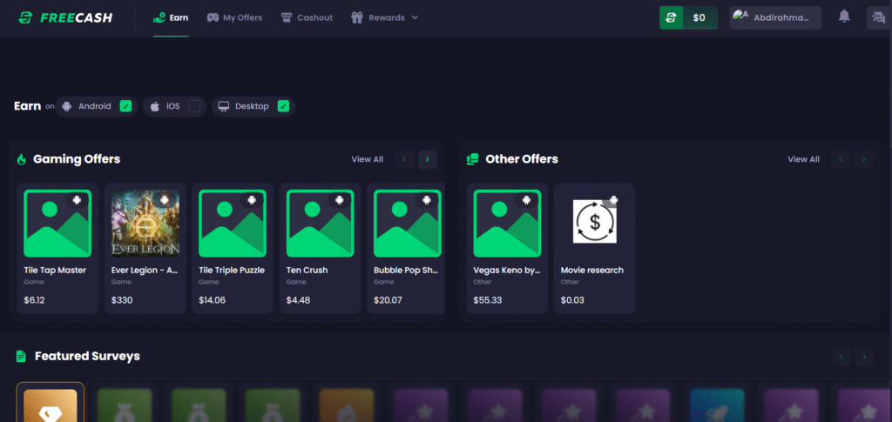The height and width of the screenshot is (422, 892).
Task: Click the Gaming Offers flame icon
Action: (22, 159)
